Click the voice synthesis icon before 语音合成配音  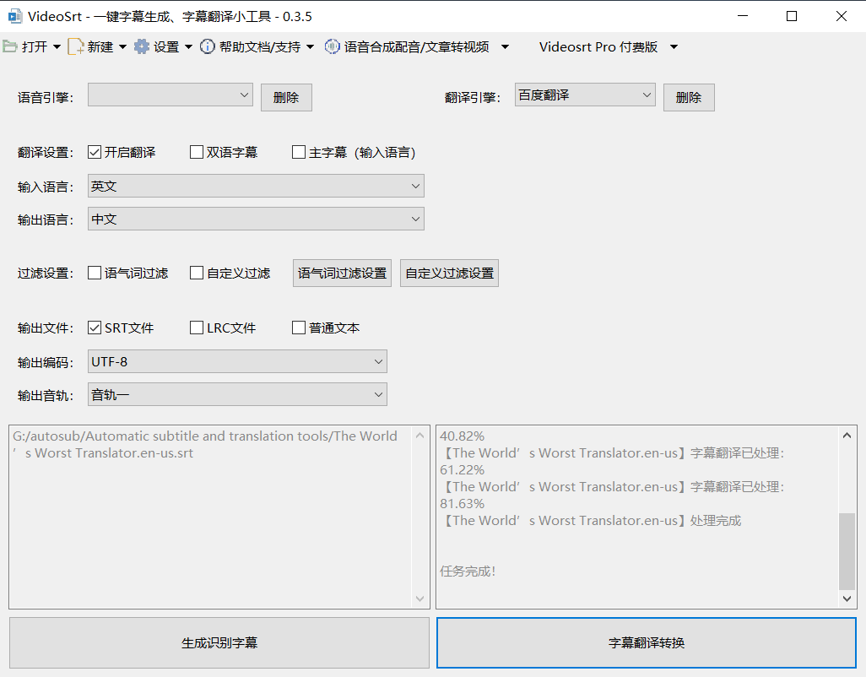coord(332,46)
